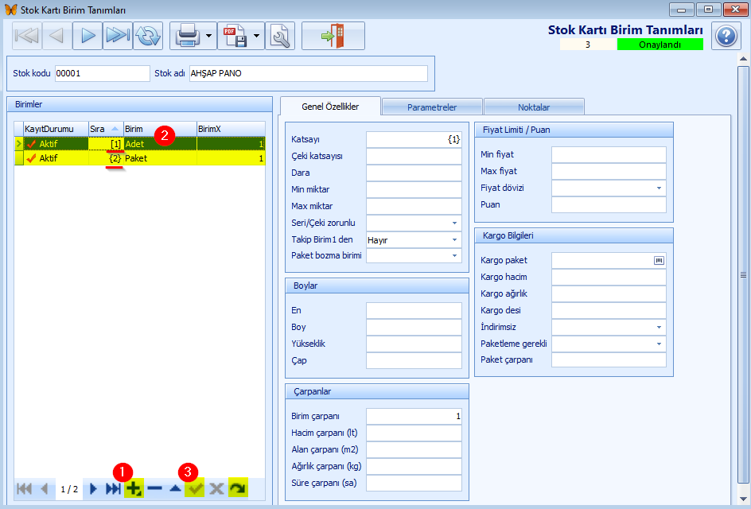Open the help question mark button

coord(726,37)
